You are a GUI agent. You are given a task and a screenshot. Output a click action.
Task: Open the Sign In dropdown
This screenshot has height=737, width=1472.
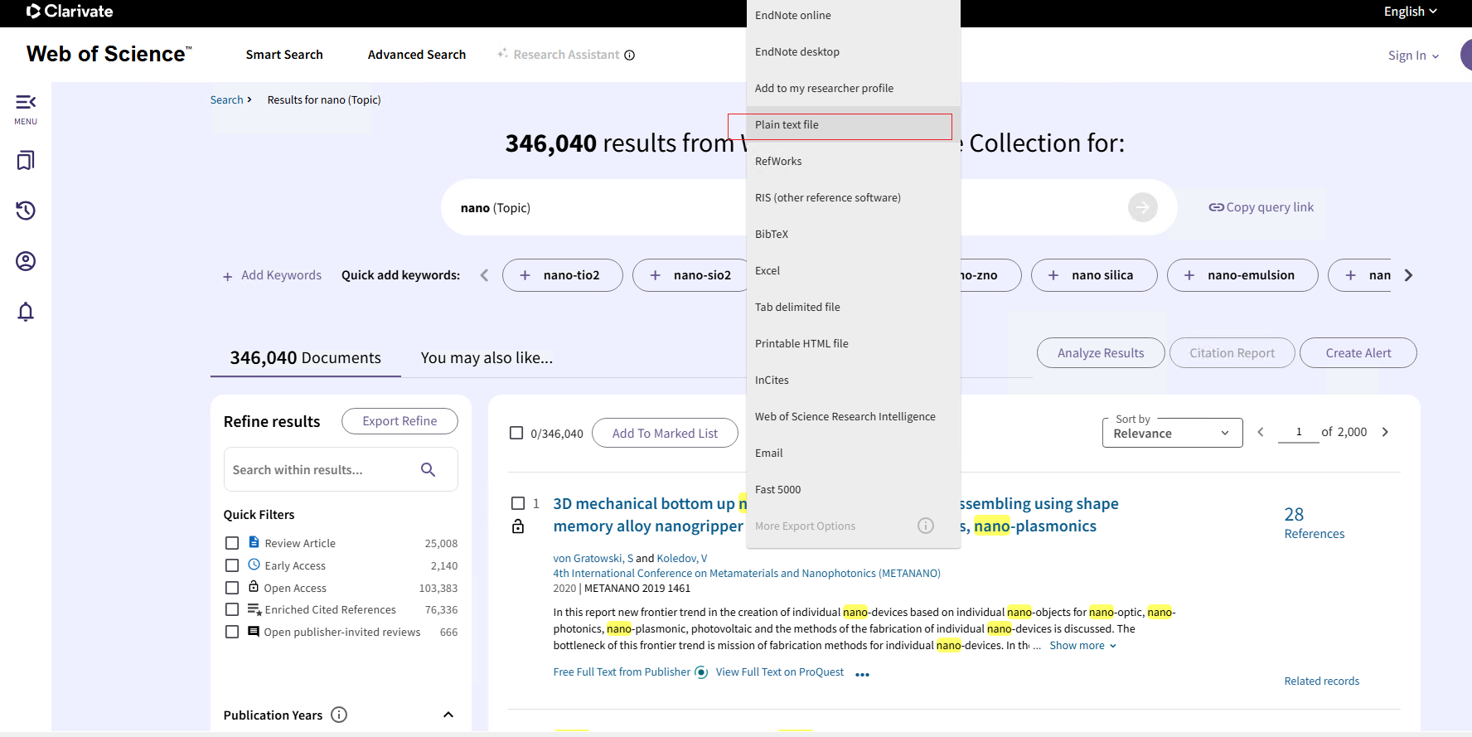point(1414,56)
